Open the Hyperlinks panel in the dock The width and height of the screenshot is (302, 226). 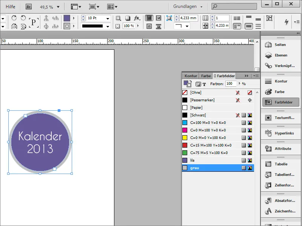pos(280,133)
